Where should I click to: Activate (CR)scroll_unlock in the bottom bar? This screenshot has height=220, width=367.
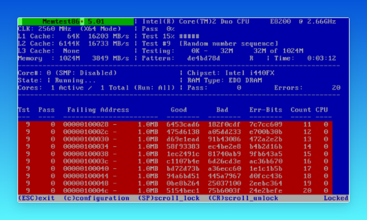[x=243, y=198]
